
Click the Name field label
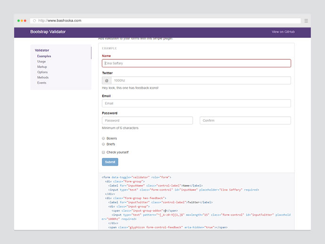pyautogui.click(x=106, y=56)
